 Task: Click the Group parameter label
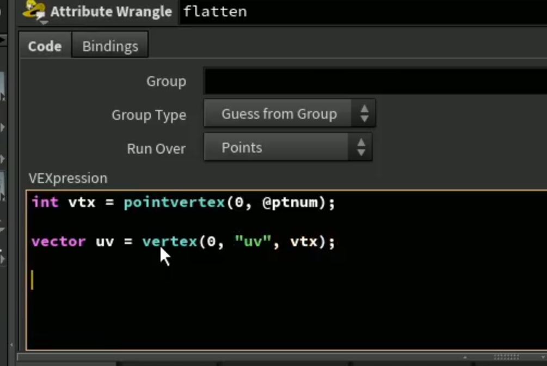coord(166,81)
